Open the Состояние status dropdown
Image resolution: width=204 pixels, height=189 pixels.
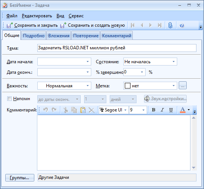pyautogui.click(x=173, y=62)
